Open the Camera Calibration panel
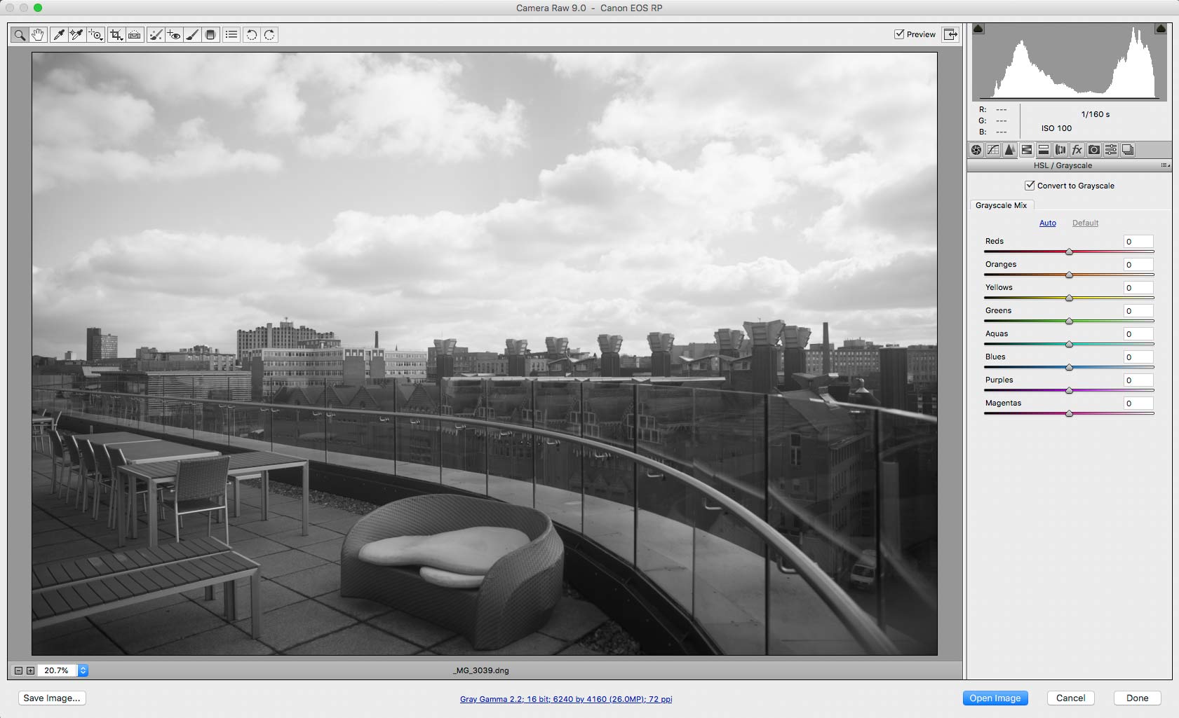Screen dimensions: 1179x718 [x=1094, y=150]
